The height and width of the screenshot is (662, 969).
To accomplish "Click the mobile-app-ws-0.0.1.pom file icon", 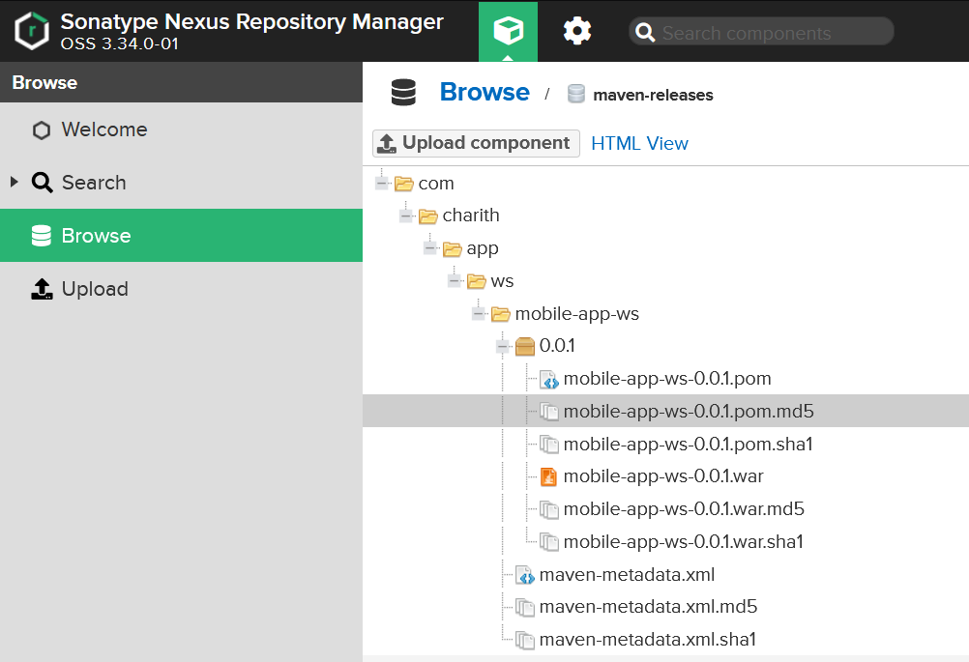I will (548, 379).
